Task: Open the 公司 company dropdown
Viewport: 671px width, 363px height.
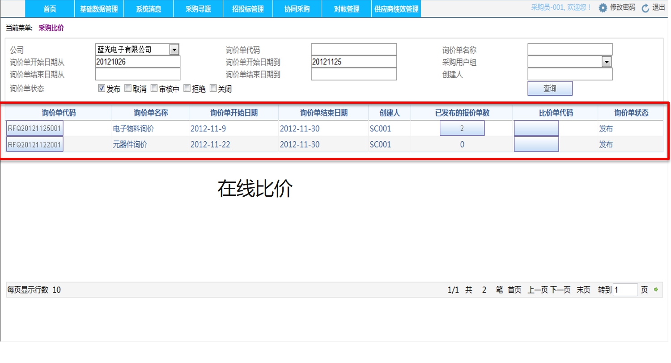Action: [175, 49]
